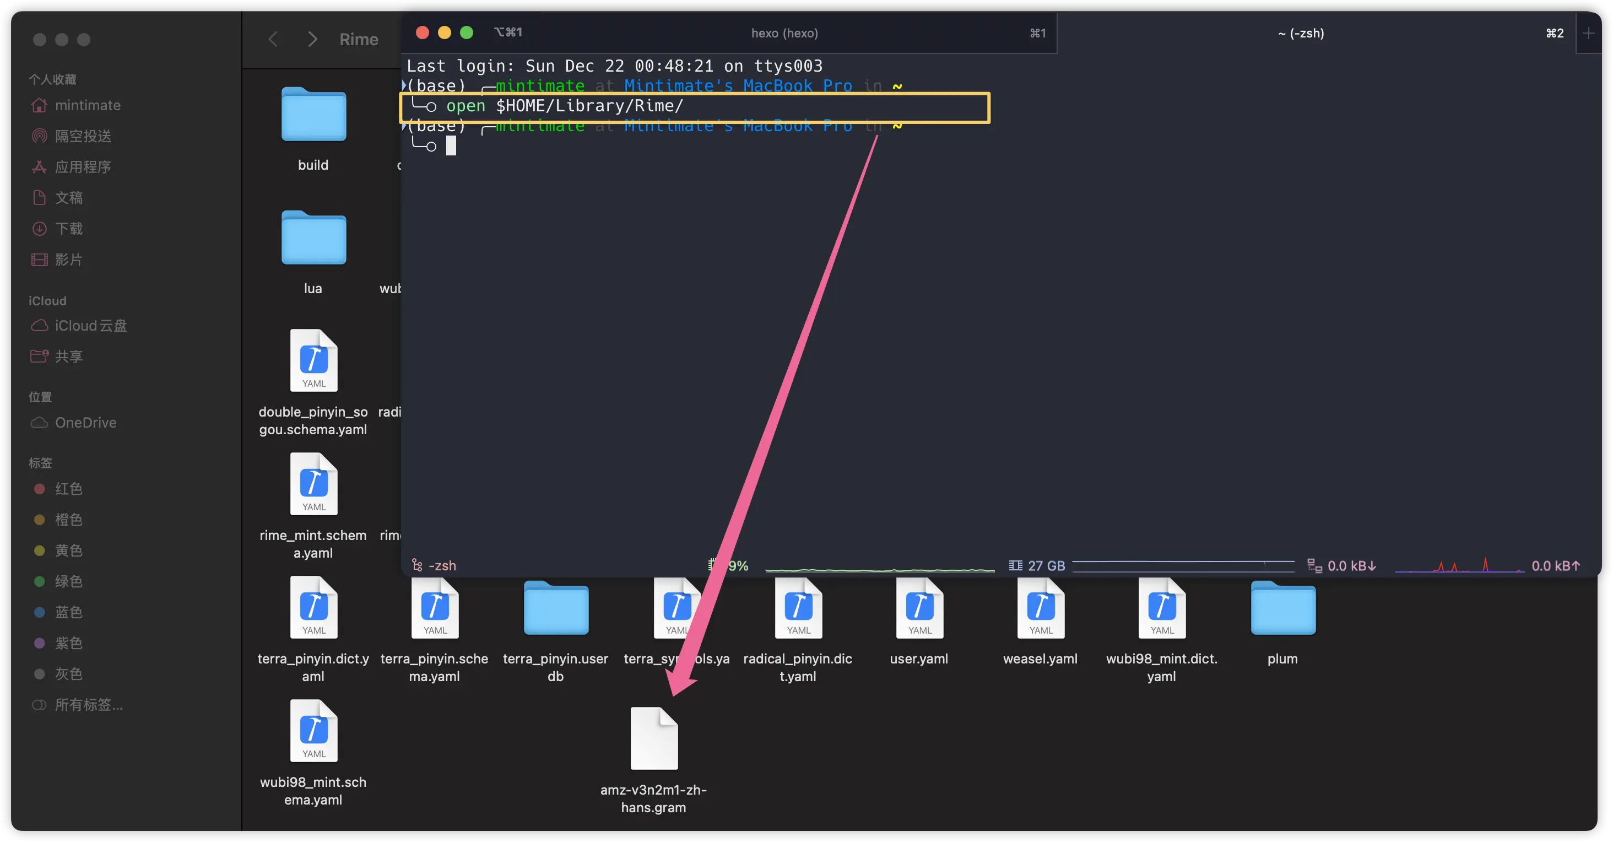This screenshot has height=842, width=1613.
Task: Filter by 绿色 tag
Action: (x=58, y=581)
